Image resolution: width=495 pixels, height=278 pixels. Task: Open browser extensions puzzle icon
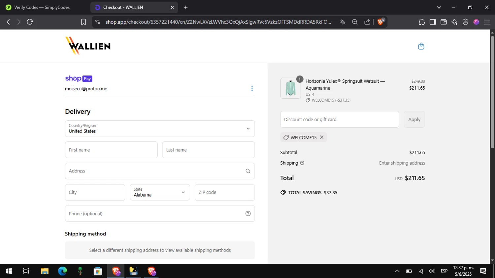[421, 22]
